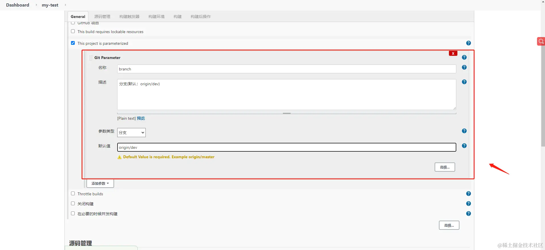Click the 默认值 field label
Viewport: 545px width, 250px height.
[x=104, y=146]
